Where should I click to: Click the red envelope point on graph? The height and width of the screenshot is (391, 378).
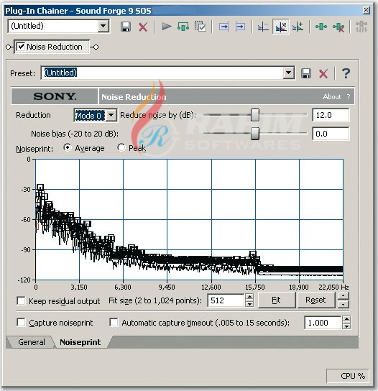37,227
